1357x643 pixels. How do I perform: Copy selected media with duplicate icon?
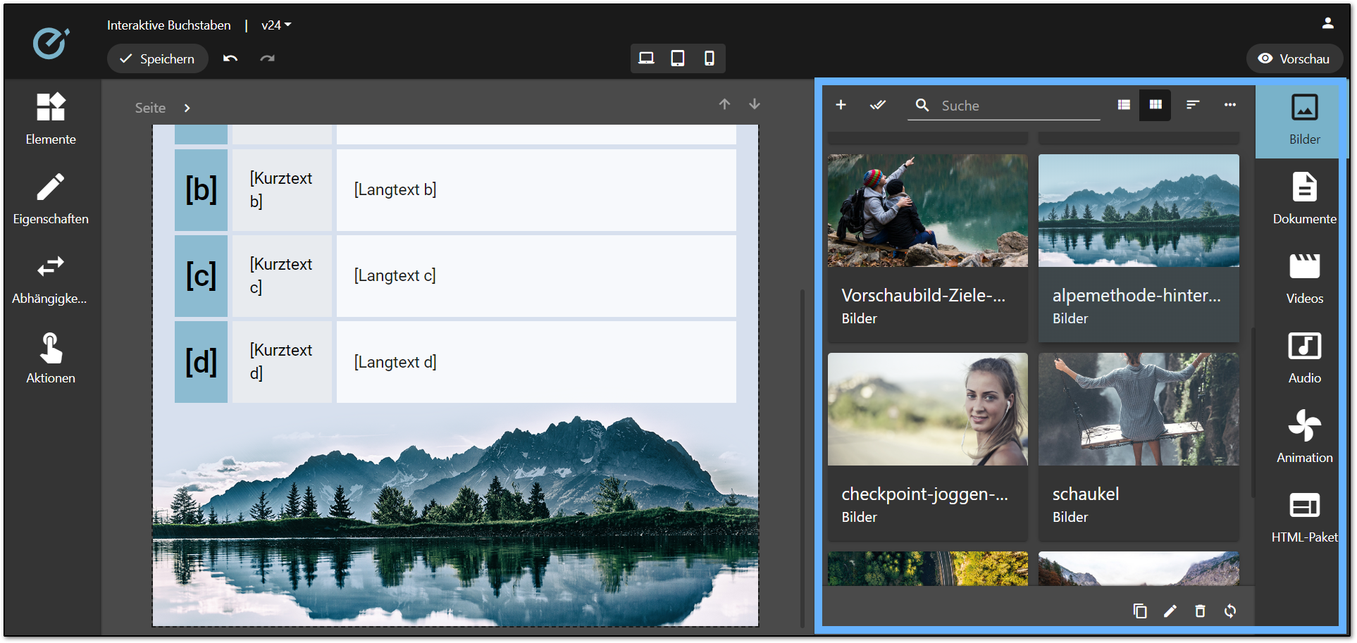point(1140,611)
